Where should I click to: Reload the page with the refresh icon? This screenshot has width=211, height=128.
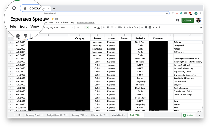click(x=14, y=8)
